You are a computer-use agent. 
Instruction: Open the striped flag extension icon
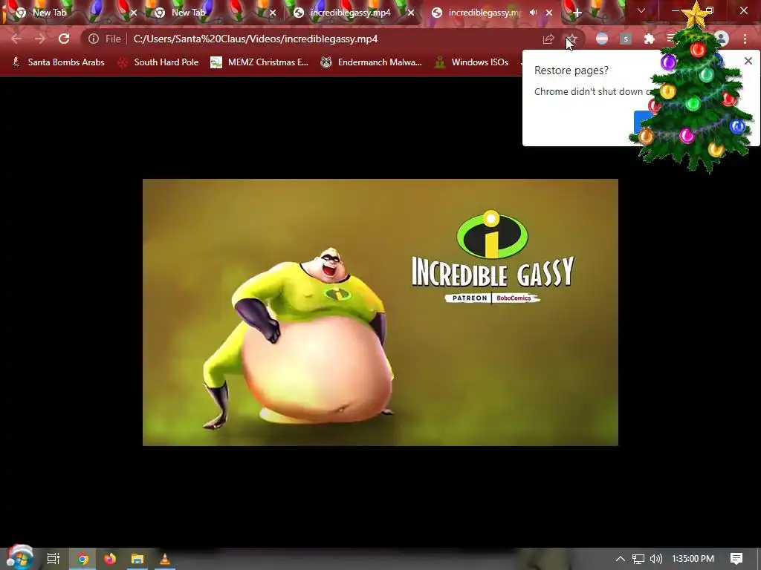602,39
